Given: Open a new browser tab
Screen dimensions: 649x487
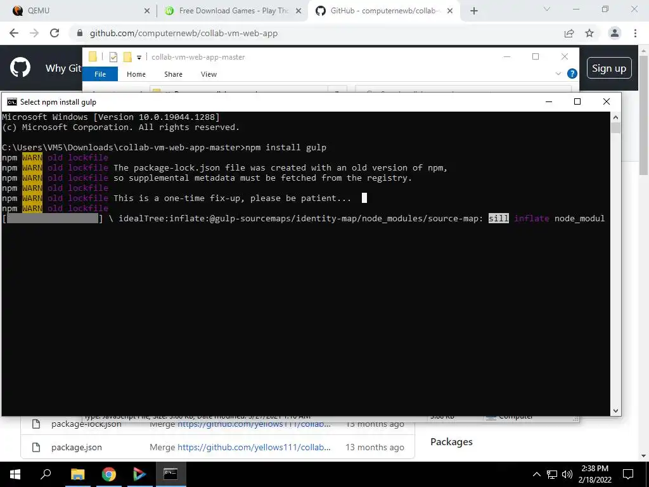Looking at the screenshot, I should click(x=474, y=11).
